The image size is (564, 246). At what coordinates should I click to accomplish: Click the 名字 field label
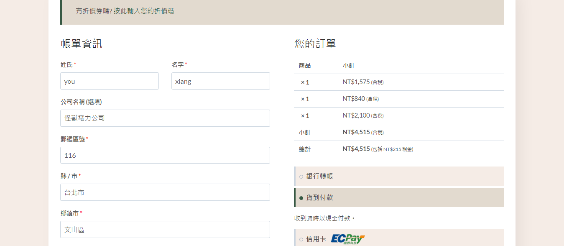click(177, 65)
